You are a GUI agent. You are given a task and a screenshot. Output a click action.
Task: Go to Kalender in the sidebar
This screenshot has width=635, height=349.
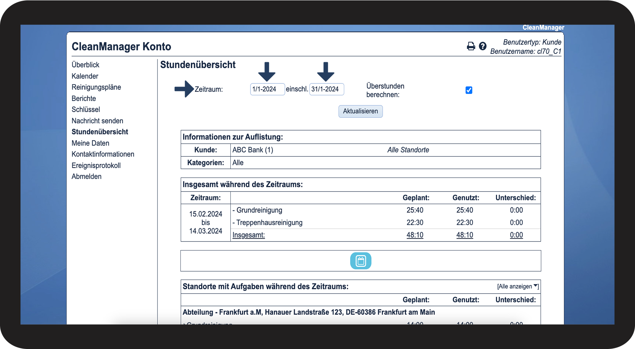(85, 76)
